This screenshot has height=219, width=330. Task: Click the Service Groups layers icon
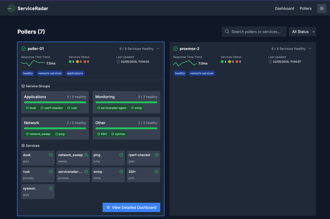pos(23,86)
